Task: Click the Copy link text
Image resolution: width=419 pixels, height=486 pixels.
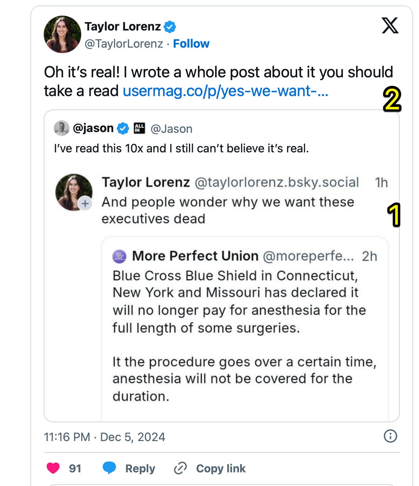Action: click(x=221, y=468)
